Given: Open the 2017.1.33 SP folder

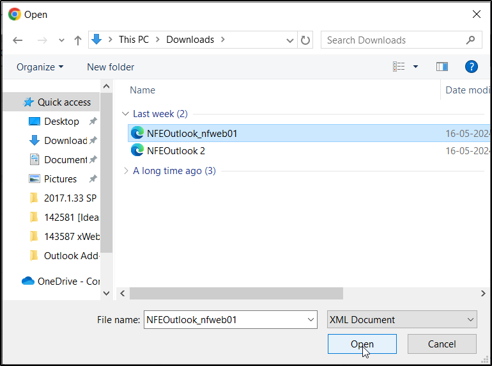Looking at the screenshot, I should pos(70,198).
